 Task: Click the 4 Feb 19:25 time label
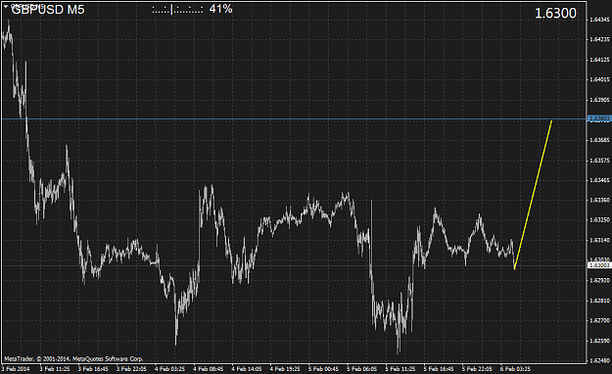[x=285, y=369]
